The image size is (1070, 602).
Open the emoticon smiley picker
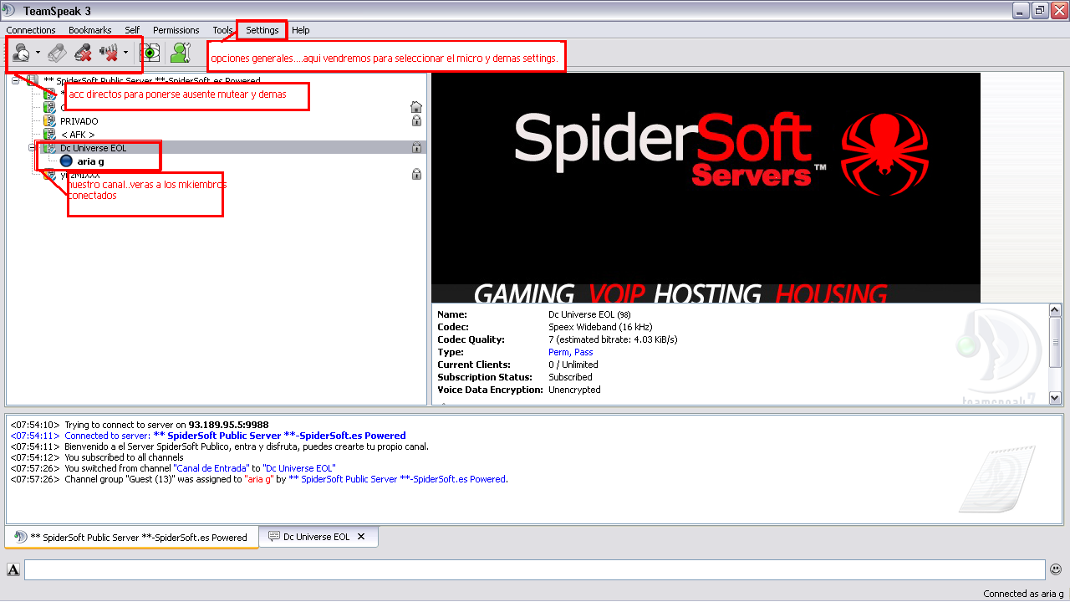(x=1056, y=569)
